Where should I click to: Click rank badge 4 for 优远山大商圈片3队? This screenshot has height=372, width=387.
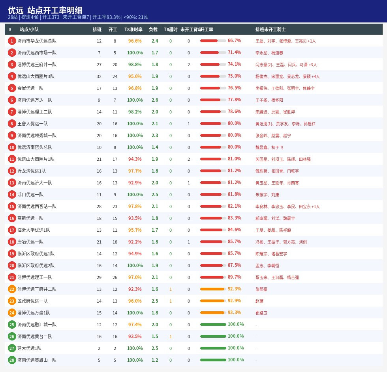11,76
